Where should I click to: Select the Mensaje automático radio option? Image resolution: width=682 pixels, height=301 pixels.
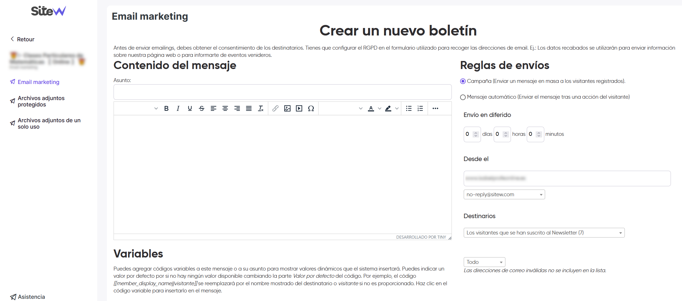click(x=463, y=97)
